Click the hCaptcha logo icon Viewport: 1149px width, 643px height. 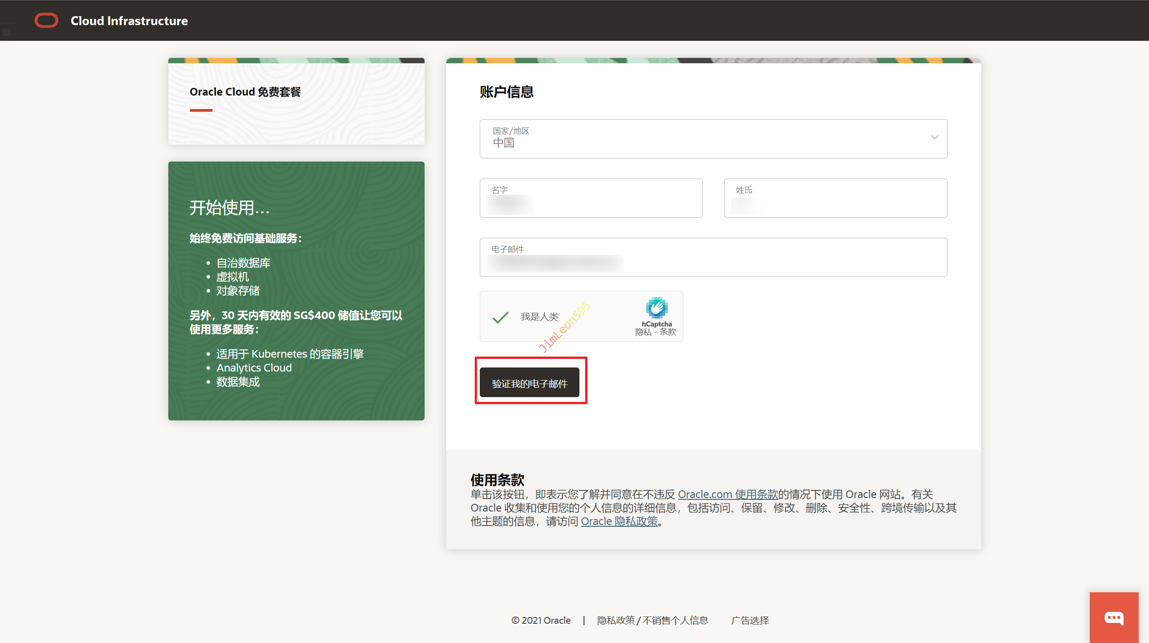(x=657, y=308)
